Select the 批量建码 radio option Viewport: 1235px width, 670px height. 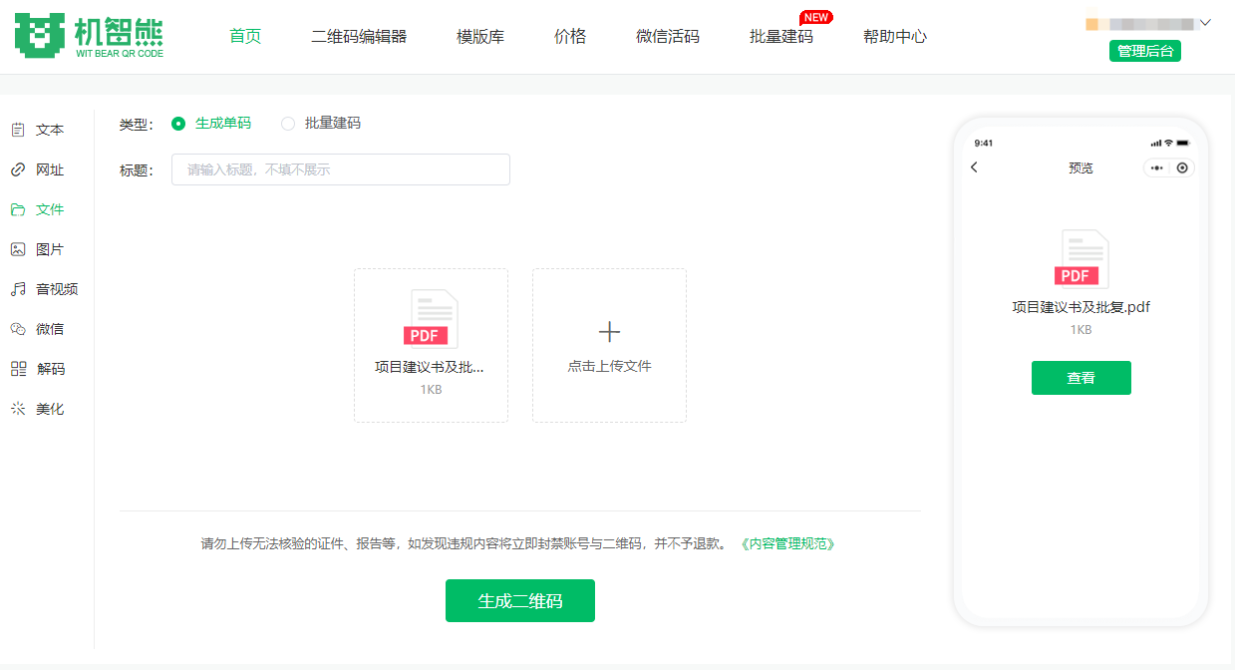click(288, 124)
